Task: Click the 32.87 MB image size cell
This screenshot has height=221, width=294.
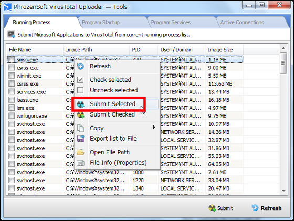Action: [x=218, y=140]
